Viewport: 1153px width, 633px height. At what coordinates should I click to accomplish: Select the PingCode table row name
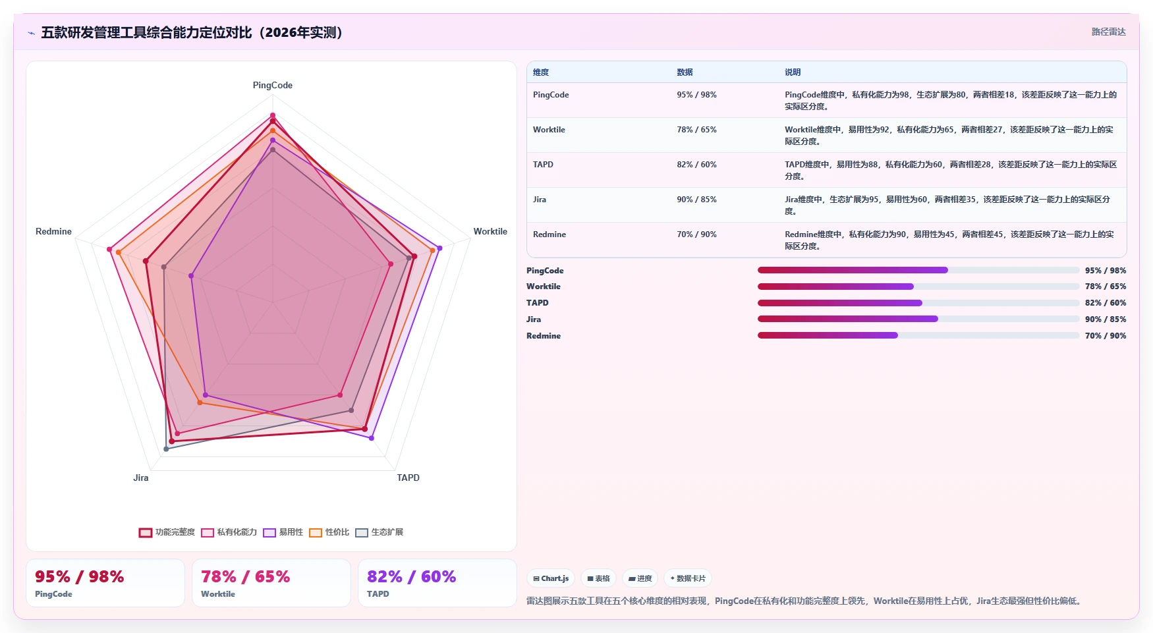551,95
